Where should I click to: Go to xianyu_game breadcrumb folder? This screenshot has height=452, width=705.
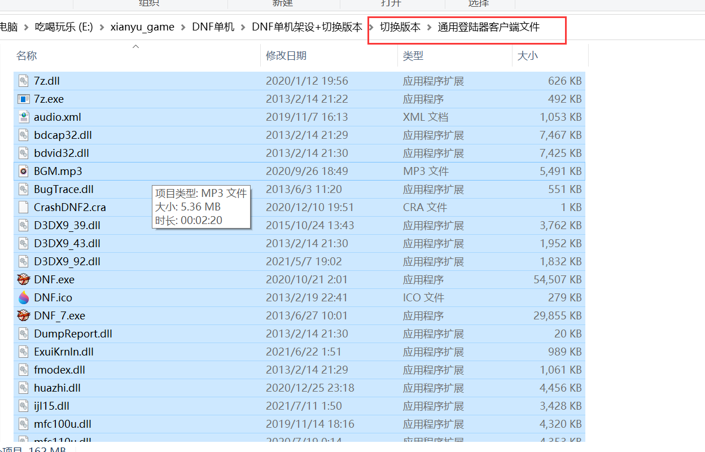pos(142,27)
